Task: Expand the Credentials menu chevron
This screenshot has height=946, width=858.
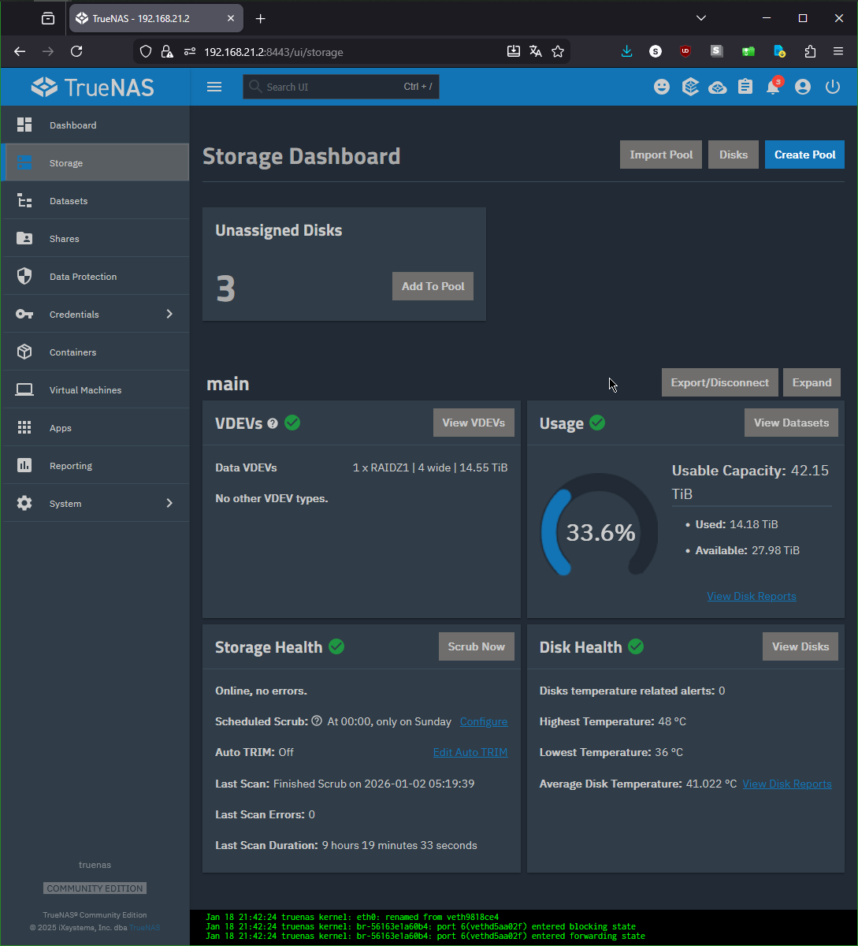Action: [169, 314]
